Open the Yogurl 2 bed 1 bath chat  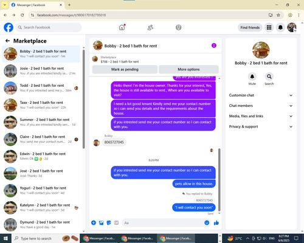pos(41,190)
